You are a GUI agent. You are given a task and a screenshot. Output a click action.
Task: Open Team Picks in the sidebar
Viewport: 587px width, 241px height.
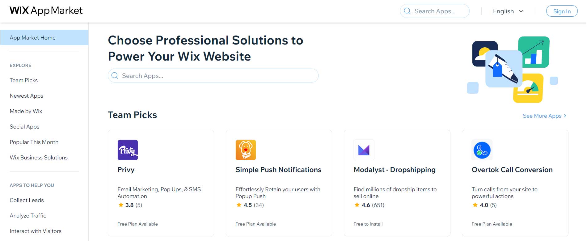(x=24, y=80)
